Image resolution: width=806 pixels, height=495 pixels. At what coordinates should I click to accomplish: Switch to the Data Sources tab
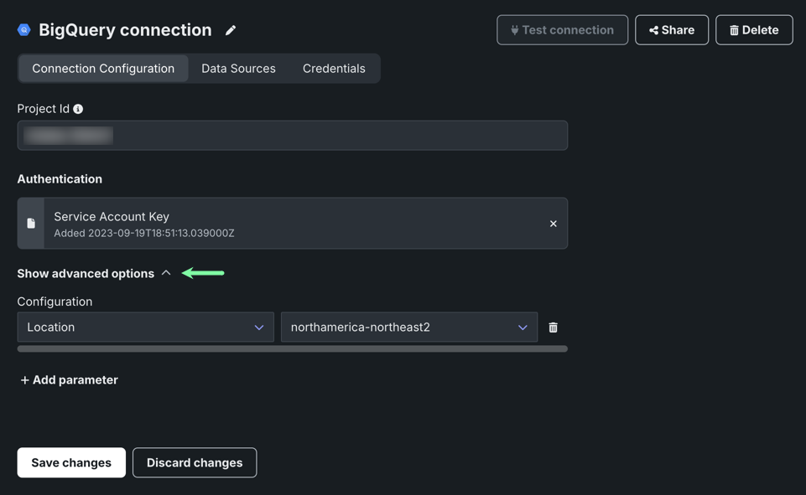click(x=238, y=69)
